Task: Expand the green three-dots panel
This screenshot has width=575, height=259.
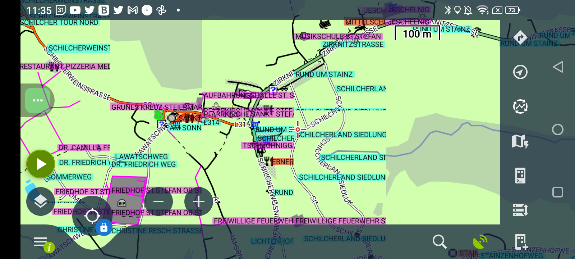Action: coord(38,100)
